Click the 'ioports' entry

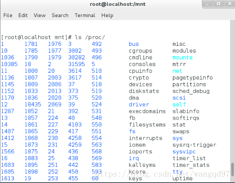coord(140,152)
